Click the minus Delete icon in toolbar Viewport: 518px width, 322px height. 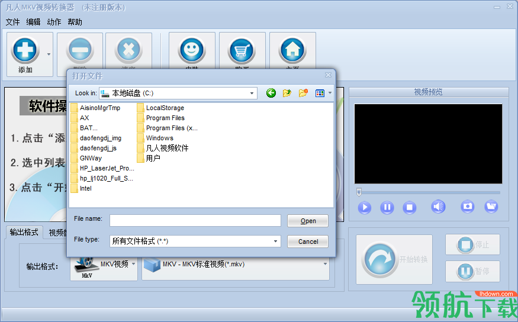80,51
